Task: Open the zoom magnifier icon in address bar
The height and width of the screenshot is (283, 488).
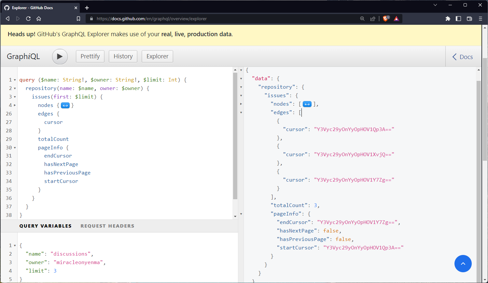Action: coord(362,19)
